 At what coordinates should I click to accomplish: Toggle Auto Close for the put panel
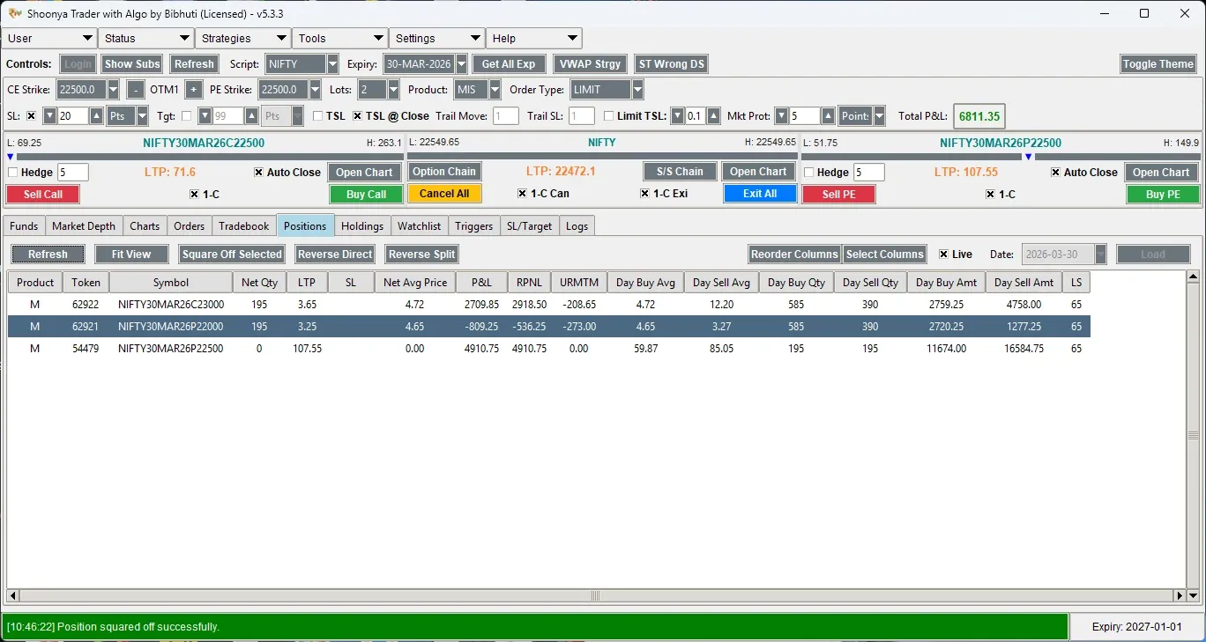point(1056,173)
